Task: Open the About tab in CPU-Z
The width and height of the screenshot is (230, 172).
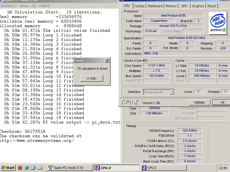Action: 212,6
